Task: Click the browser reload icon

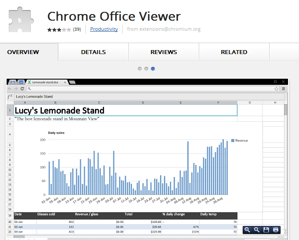Action: click(22, 88)
